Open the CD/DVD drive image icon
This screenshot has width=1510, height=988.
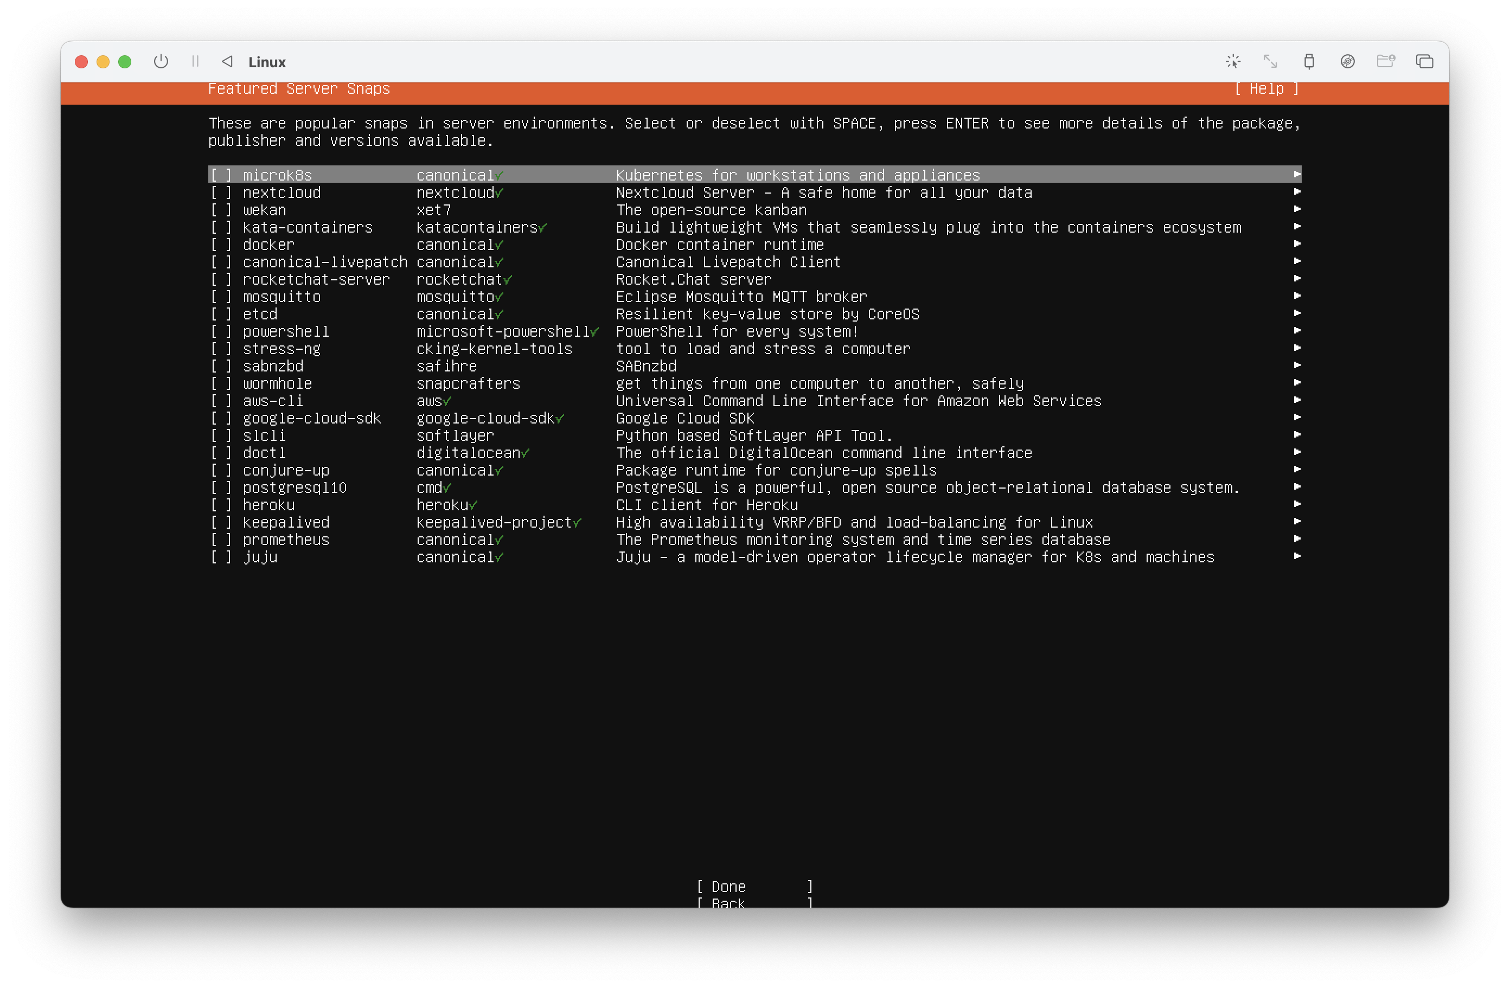pos(1348,61)
